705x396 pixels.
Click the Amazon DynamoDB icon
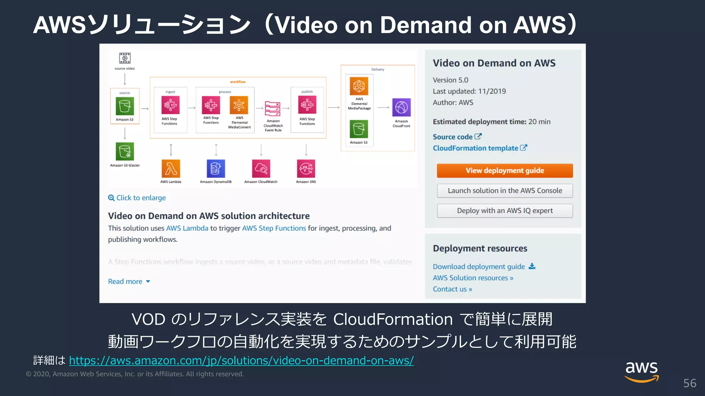(216, 169)
